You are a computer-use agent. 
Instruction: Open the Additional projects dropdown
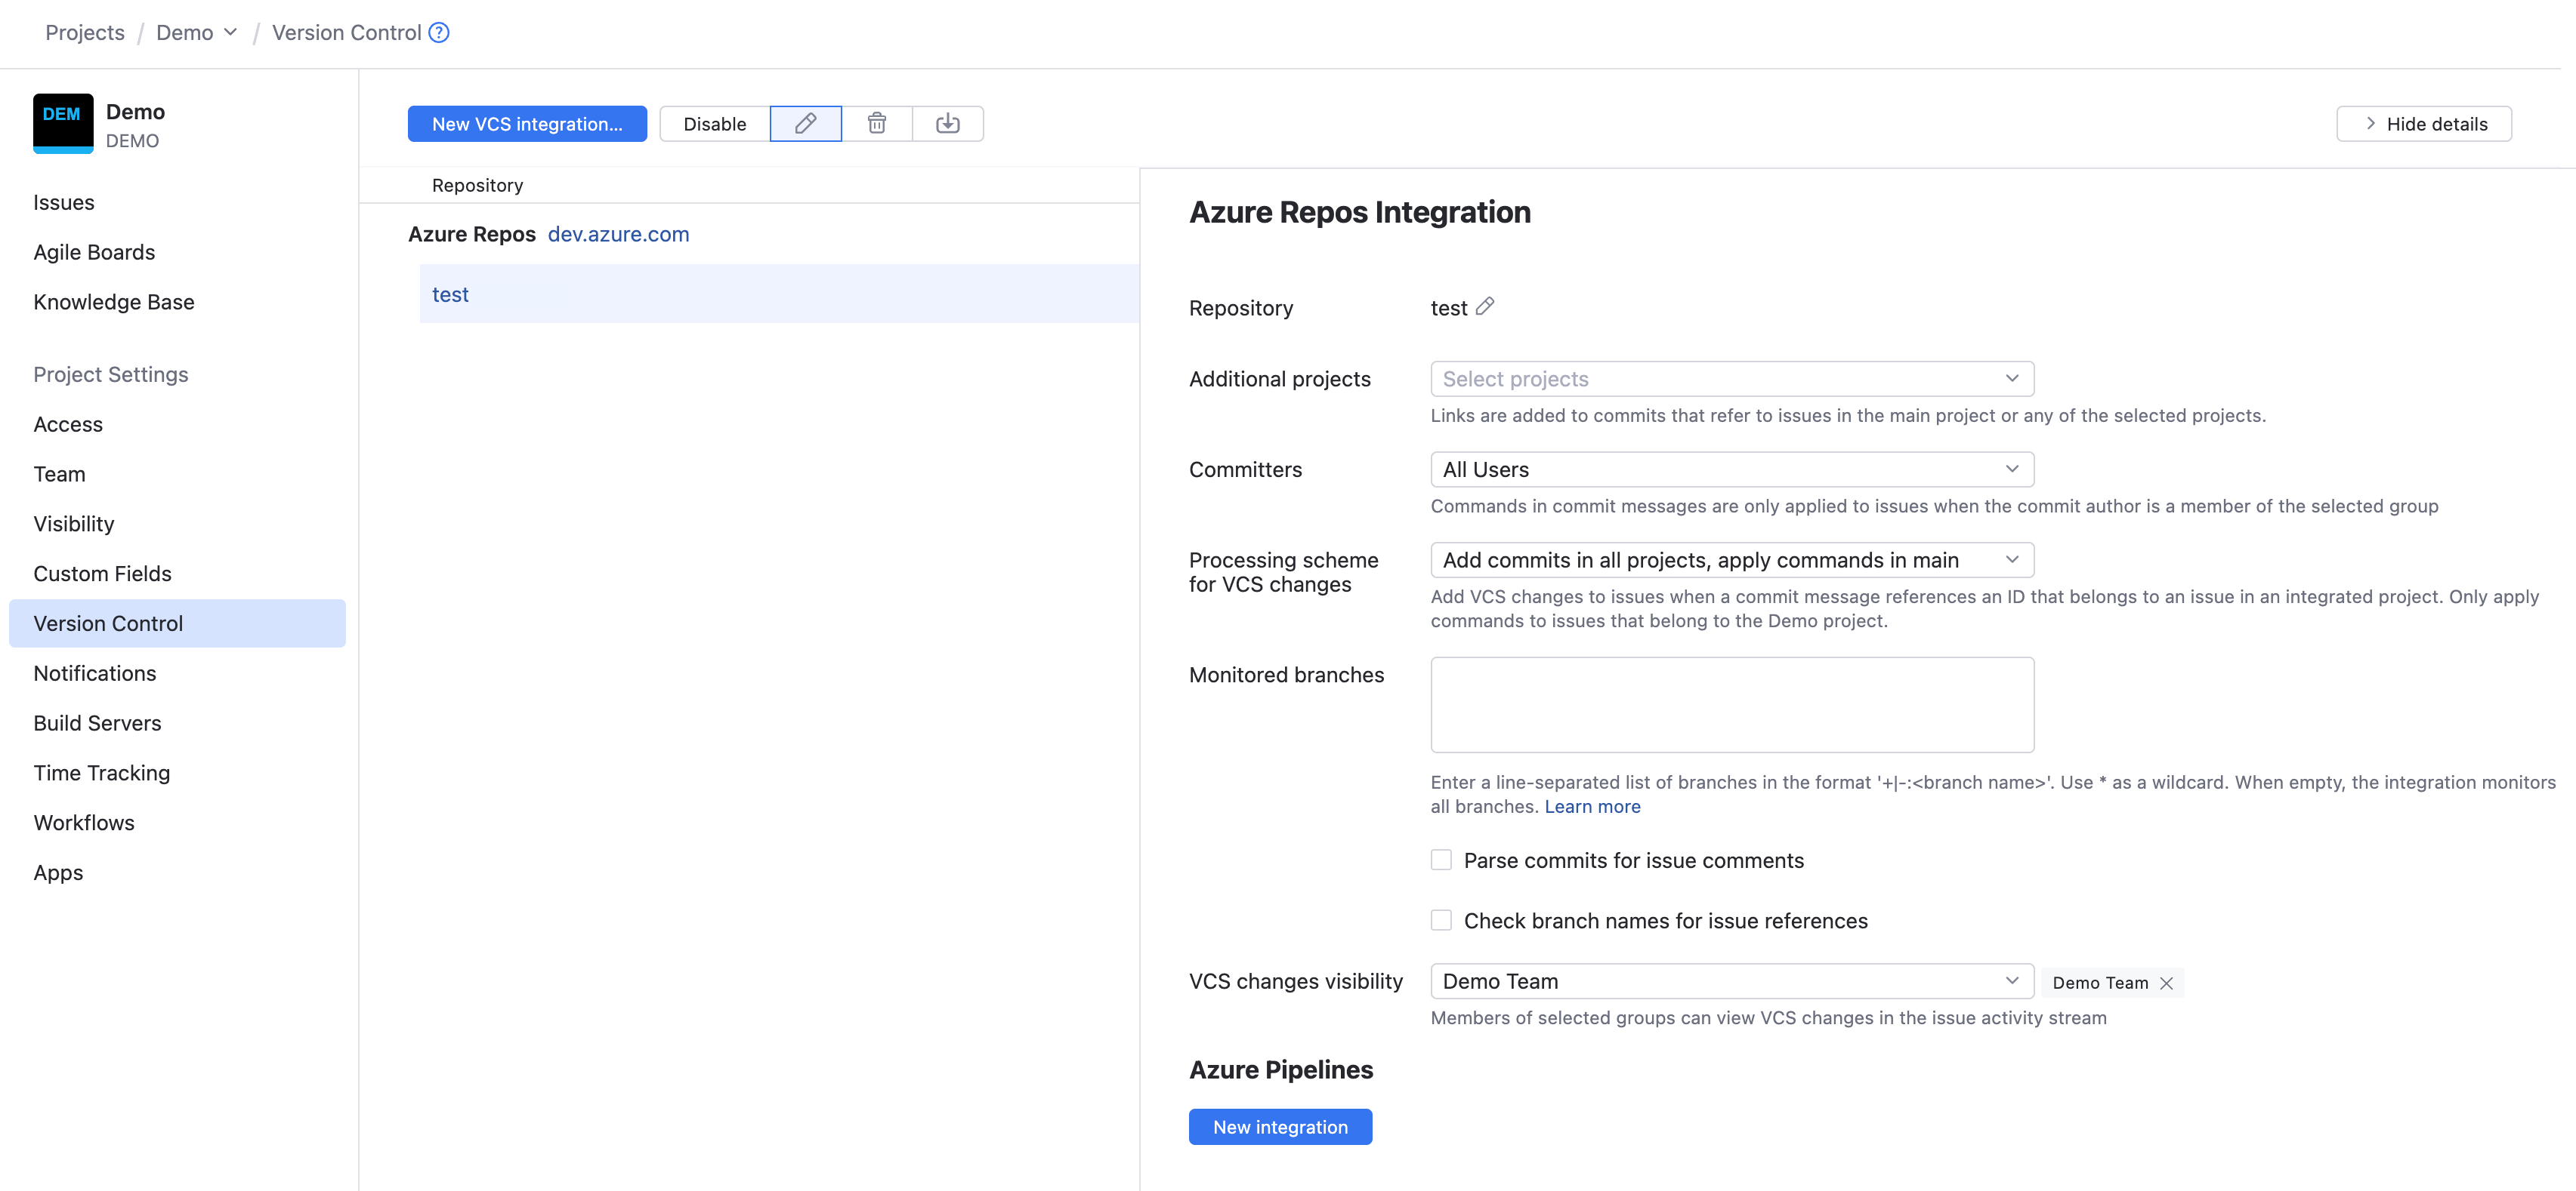1731,379
